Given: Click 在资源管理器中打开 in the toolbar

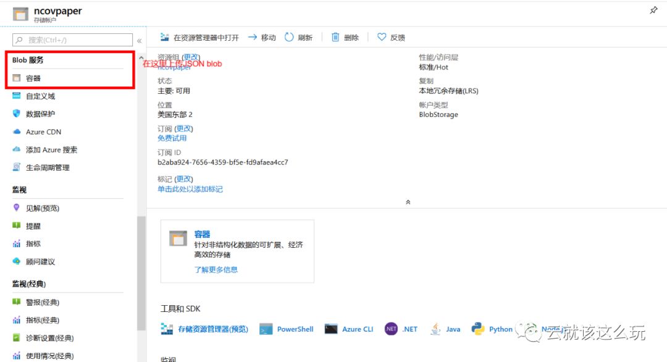Looking at the screenshot, I should click(x=199, y=38).
